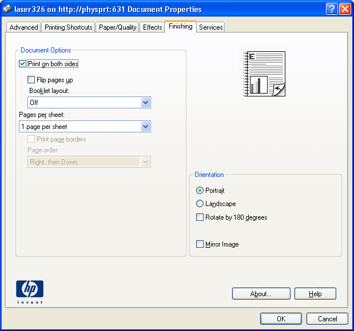Image resolution: width=354 pixels, height=331 pixels.
Task: Enable Rotate by 180 degrees
Action: 200,217
